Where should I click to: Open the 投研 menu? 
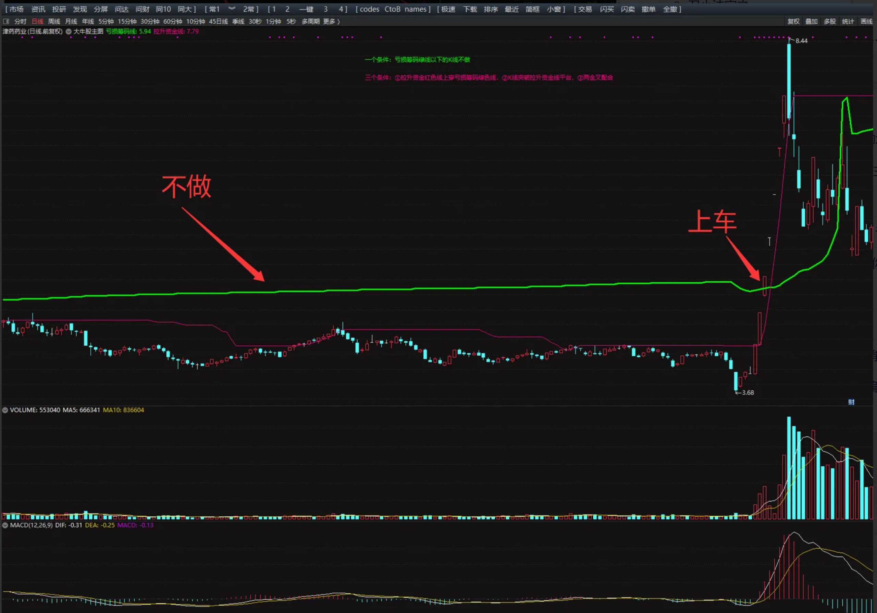click(x=59, y=9)
